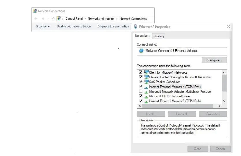This screenshot has height=156, width=241.
Task: Uncheck Internet Protocol Version 4 (TCP/IPv4)
Action: pos(141,87)
